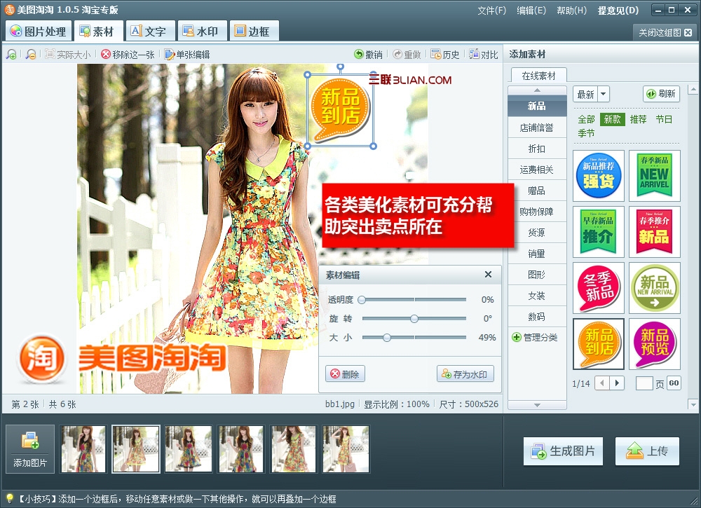The width and height of the screenshot is (701, 508).
Task: Click the zoom out magnifier icon
Action: [x=30, y=55]
